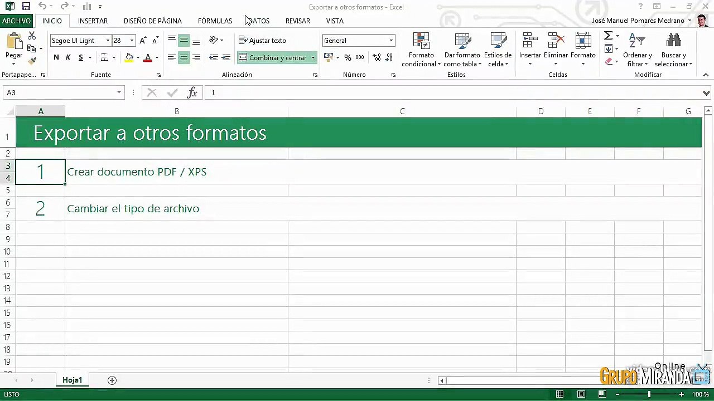Click the Pegar paste clipboard icon

pos(14,42)
